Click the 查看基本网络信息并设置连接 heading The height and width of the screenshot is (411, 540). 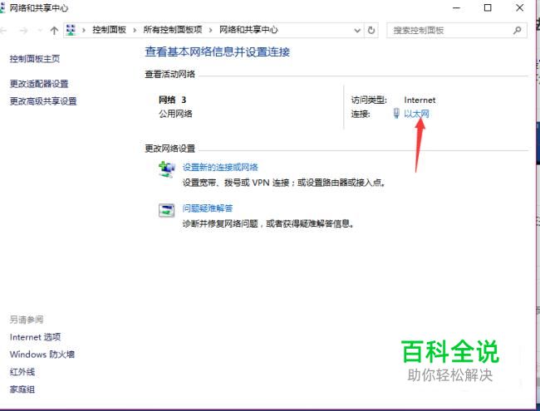218,52
